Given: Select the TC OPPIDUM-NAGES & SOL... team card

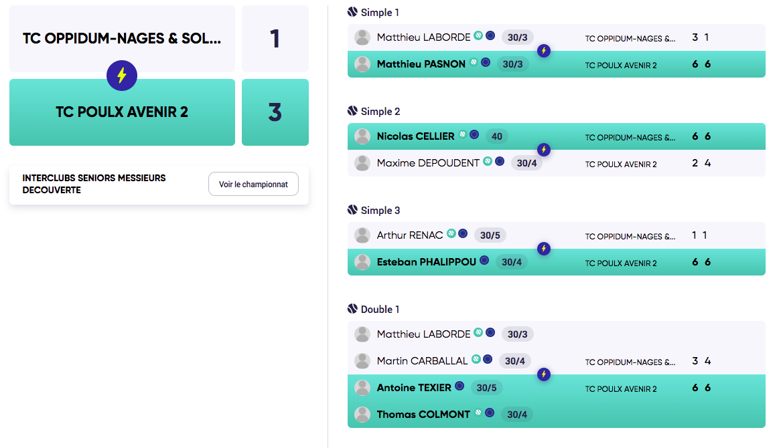Looking at the screenshot, I should [x=122, y=39].
